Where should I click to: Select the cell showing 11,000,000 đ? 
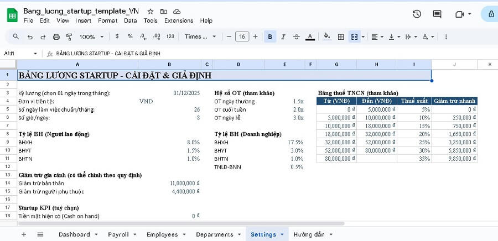point(169,184)
